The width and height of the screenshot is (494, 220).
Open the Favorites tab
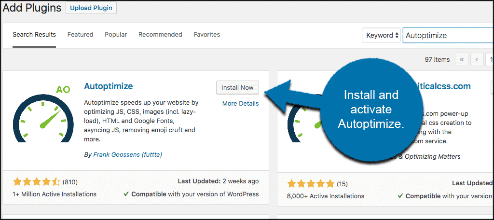pyautogui.click(x=206, y=35)
